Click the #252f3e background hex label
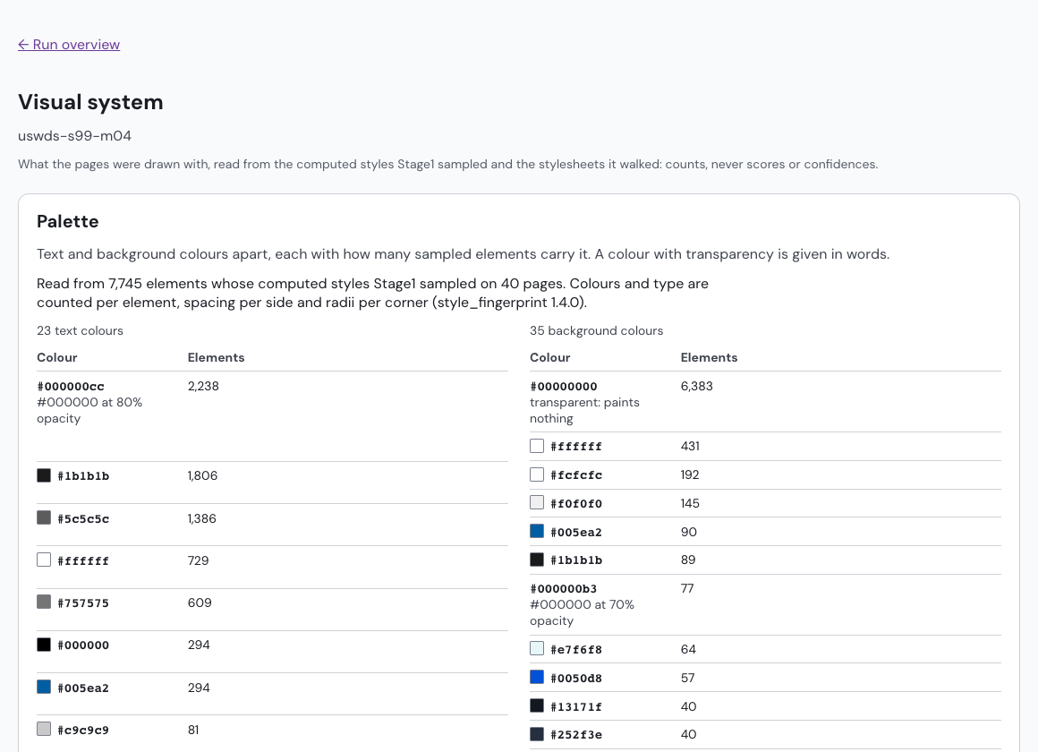The height and width of the screenshot is (752, 1038). tap(576, 735)
